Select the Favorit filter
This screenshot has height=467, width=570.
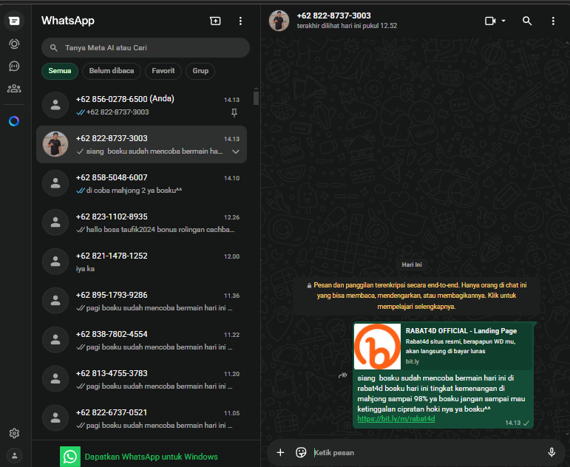163,71
